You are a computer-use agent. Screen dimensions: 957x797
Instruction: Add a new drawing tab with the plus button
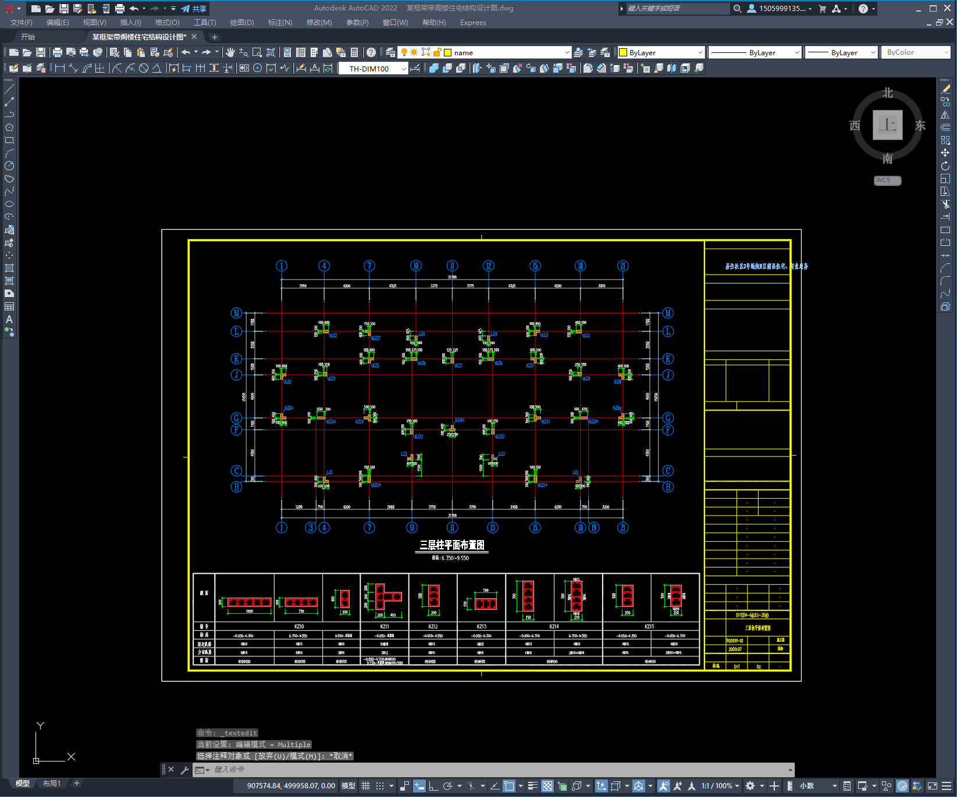click(214, 37)
